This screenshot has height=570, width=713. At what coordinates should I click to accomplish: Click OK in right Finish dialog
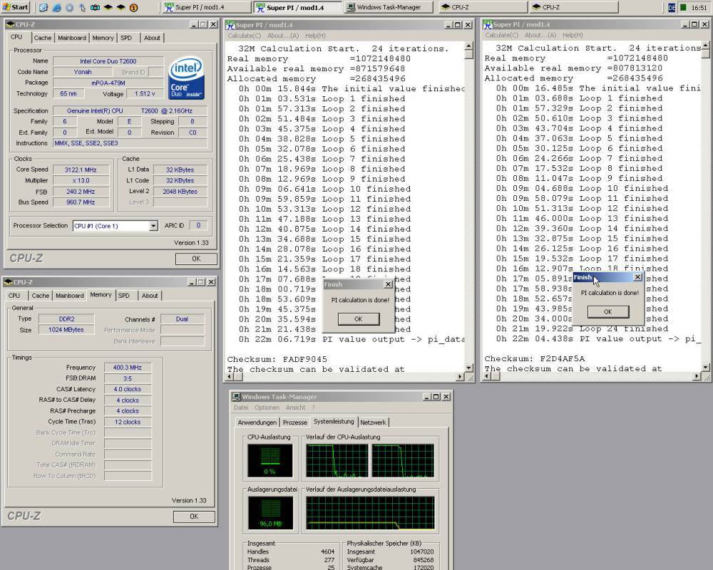(x=608, y=312)
